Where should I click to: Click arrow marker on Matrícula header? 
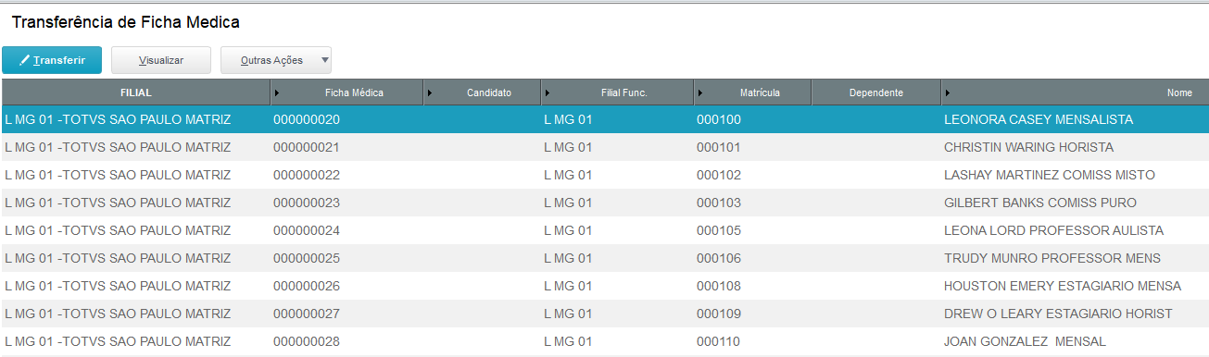point(701,92)
